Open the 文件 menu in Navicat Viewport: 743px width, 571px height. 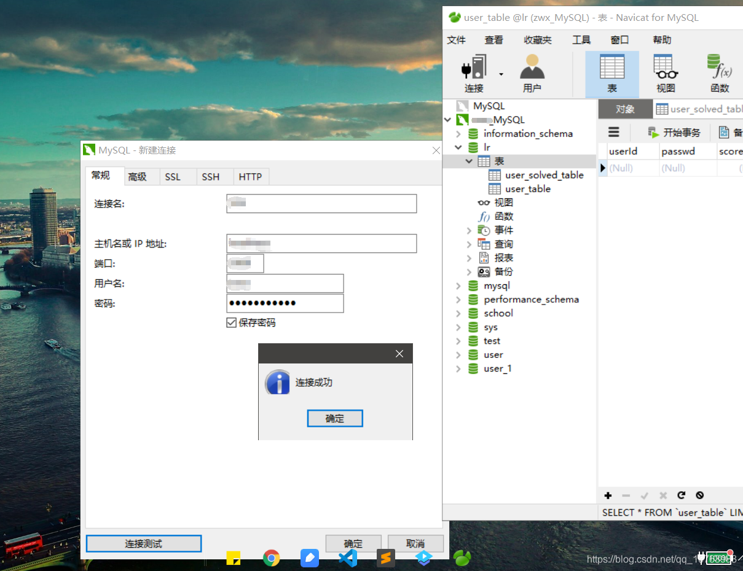457,40
